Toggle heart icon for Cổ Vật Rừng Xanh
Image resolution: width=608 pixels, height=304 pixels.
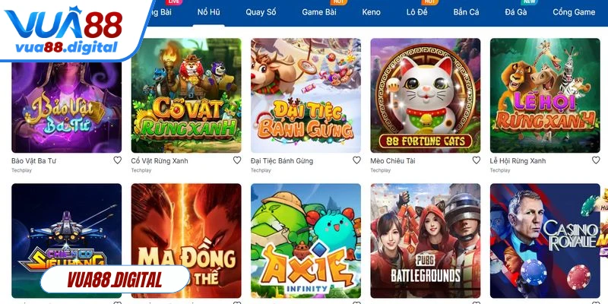(237, 160)
